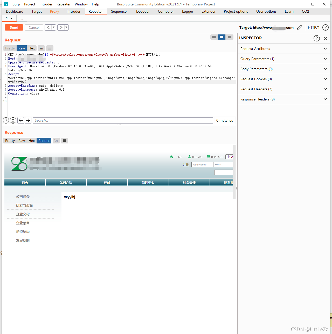Expand Body Parameters (0) section

click(x=284, y=69)
